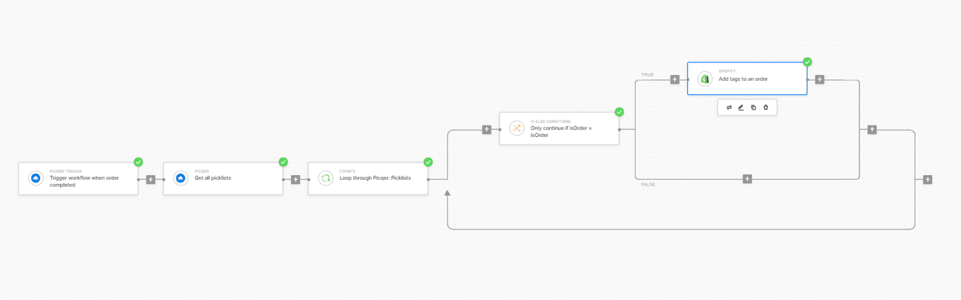Click the If-Else Conditions branch icon

pyautogui.click(x=517, y=128)
